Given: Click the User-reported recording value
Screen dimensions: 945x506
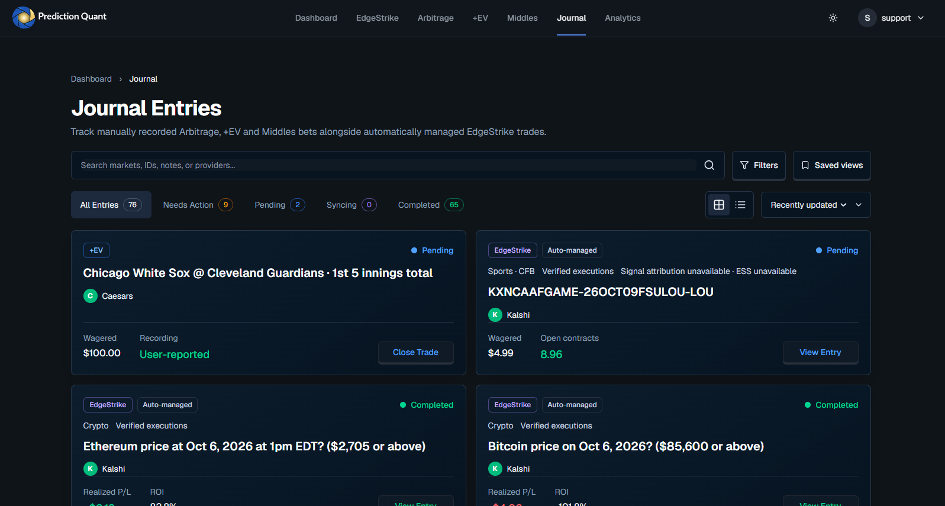Looking at the screenshot, I should pos(175,354).
